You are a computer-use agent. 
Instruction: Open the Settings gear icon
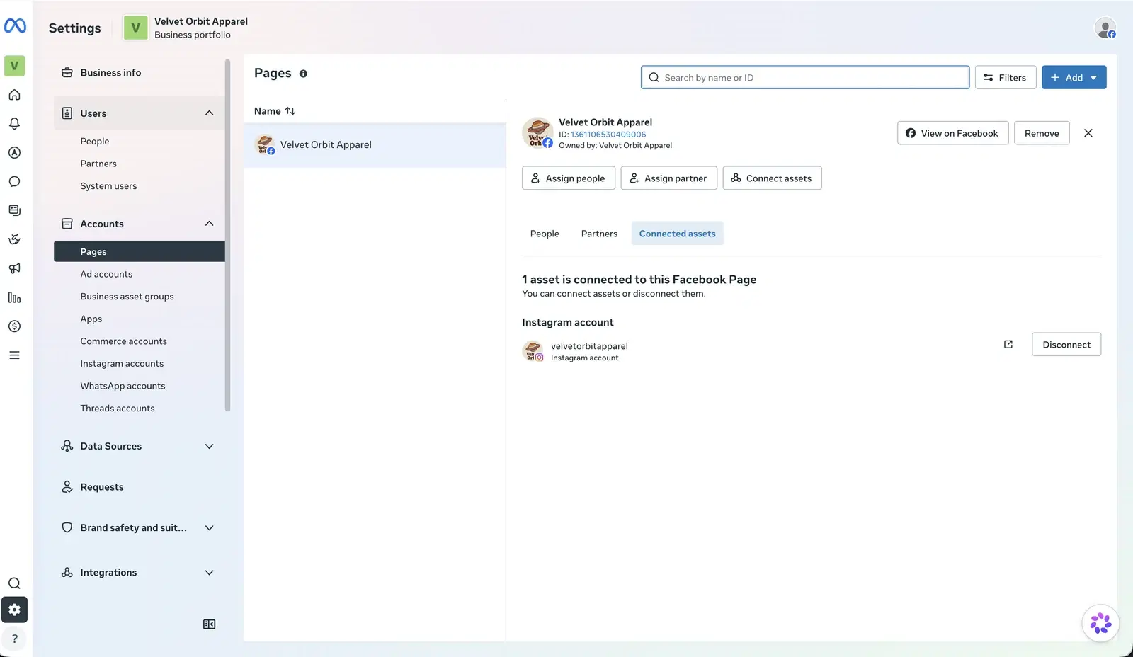click(14, 610)
